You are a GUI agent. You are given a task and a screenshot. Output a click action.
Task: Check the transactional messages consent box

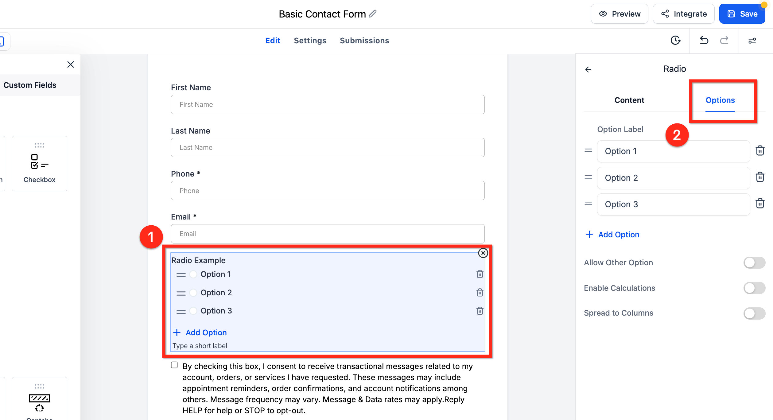174,365
